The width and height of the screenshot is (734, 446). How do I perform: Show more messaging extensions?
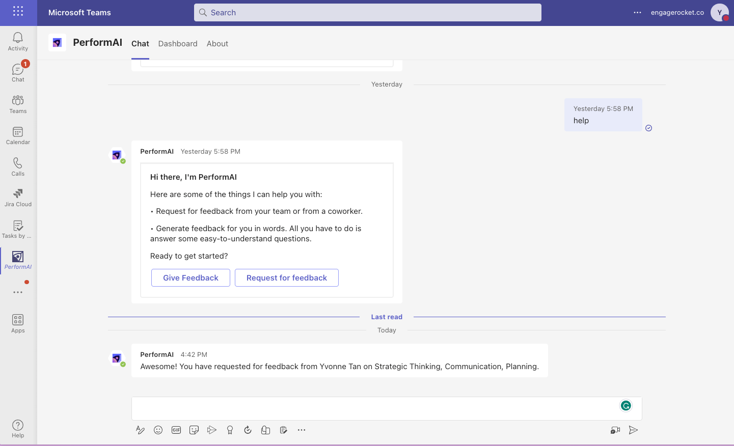302,430
